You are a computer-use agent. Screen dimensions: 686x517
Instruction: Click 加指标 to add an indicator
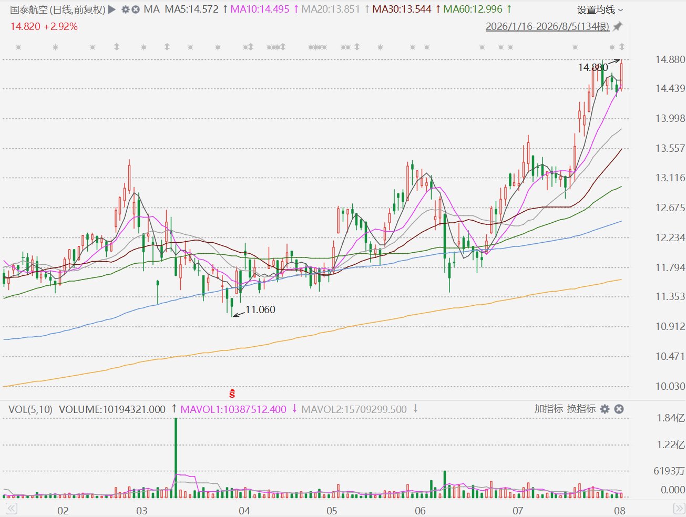tap(548, 409)
